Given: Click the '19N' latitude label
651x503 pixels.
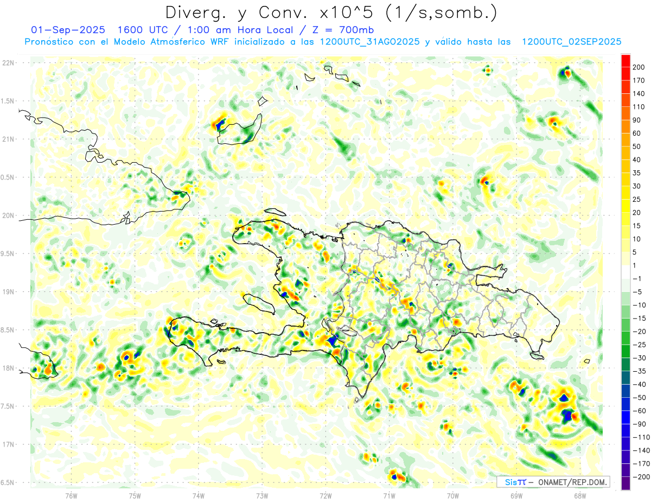Looking at the screenshot, I should coord(9,292).
